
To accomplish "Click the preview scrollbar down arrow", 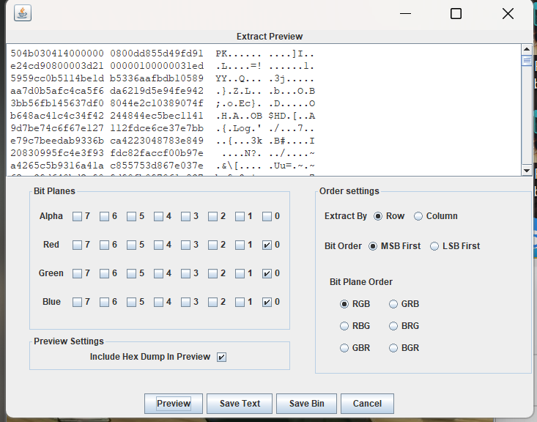I will (527, 171).
